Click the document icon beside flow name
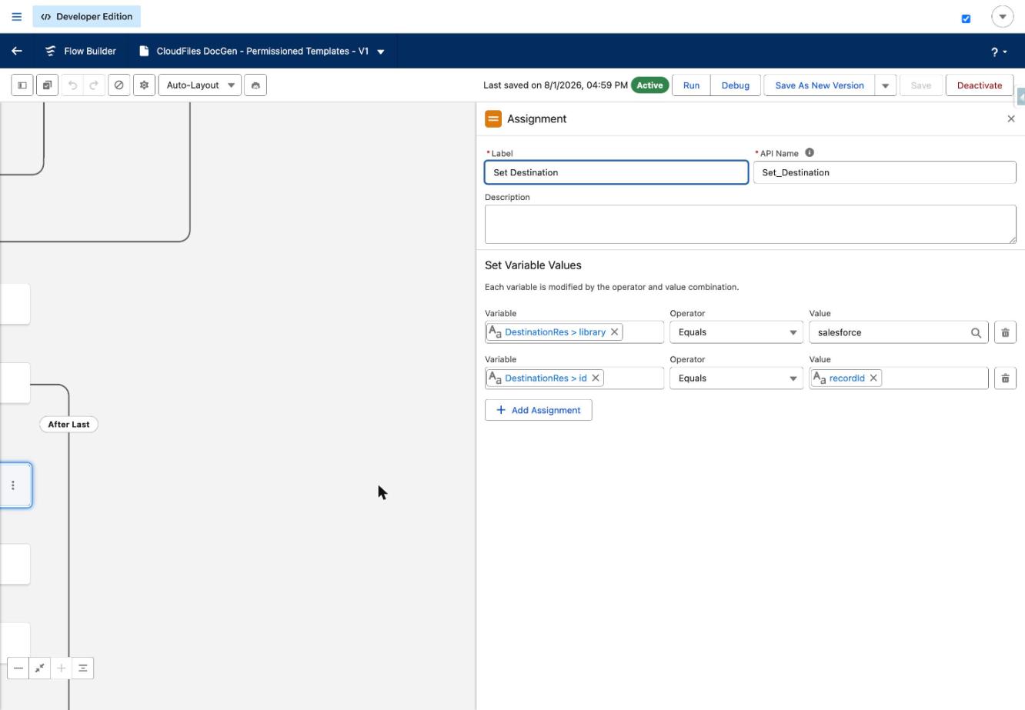Image resolution: width=1025 pixels, height=710 pixels. click(144, 51)
